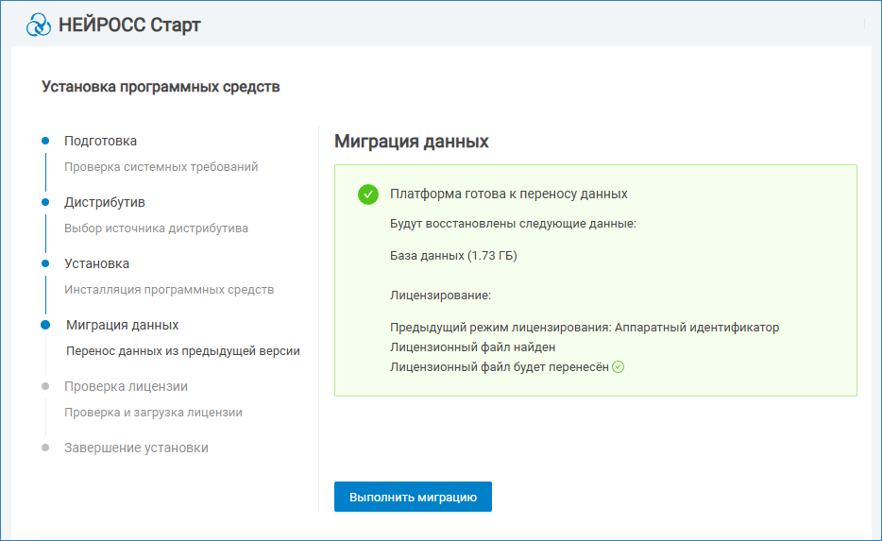This screenshot has width=882, height=541.
Task: Select the Установка step label
Action: click(x=96, y=263)
